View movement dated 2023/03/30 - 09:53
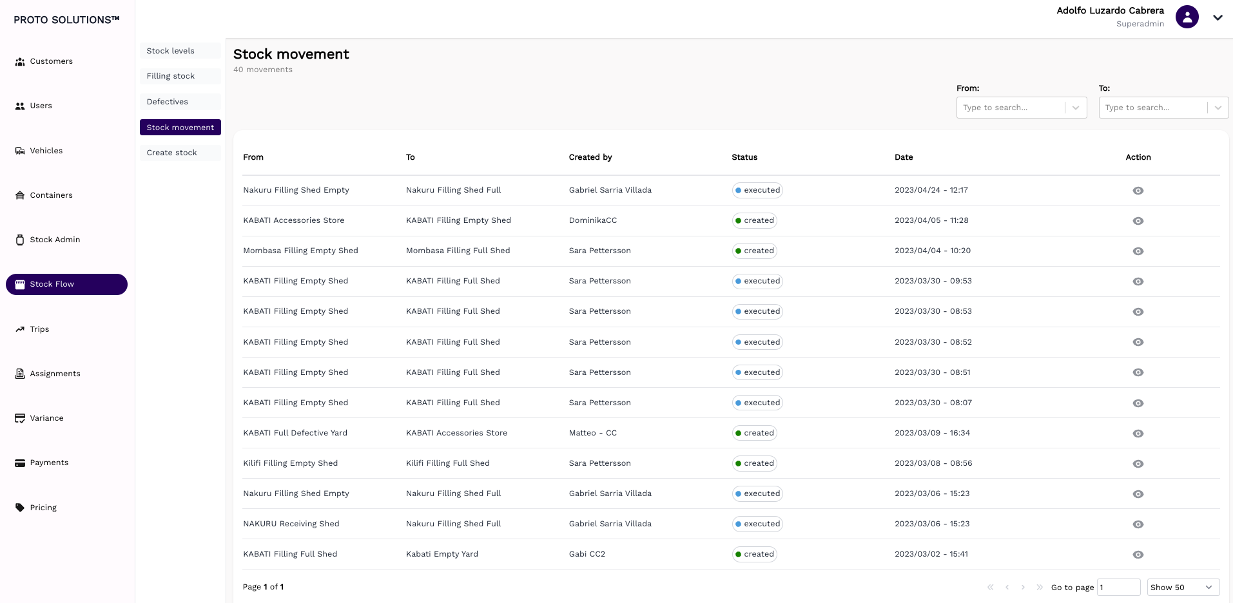Viewport: 1233px width, 603px height. (1138, 282)
